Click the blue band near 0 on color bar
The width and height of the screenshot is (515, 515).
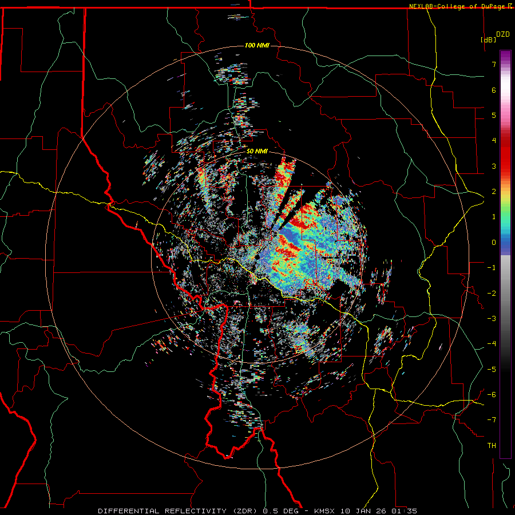point(505,243)
